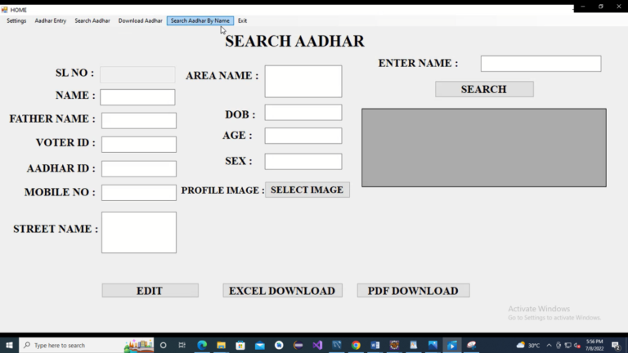Open Microsoft Word from the taskbar
Screen dimensions: 628x353
tap(375, 346)
